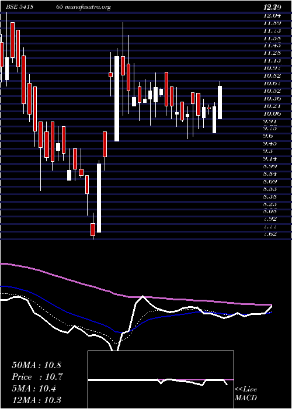
Task: Select the 8.99 price axis label
Action: [x=271, y=167]
